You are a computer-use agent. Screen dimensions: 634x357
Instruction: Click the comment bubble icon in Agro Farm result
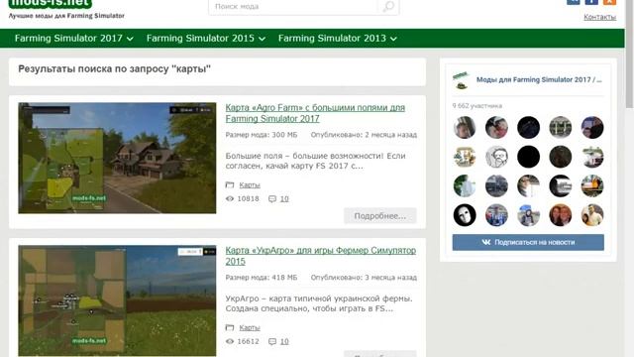[272, 198]
